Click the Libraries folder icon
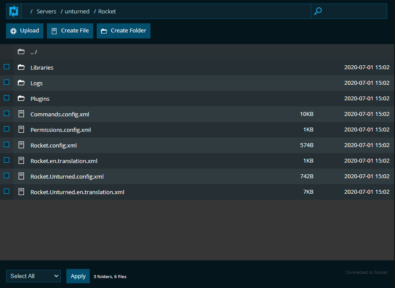 21,67
